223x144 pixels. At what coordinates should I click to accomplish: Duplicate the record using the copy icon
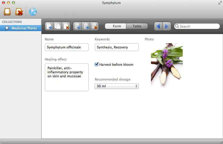[57, 26]
